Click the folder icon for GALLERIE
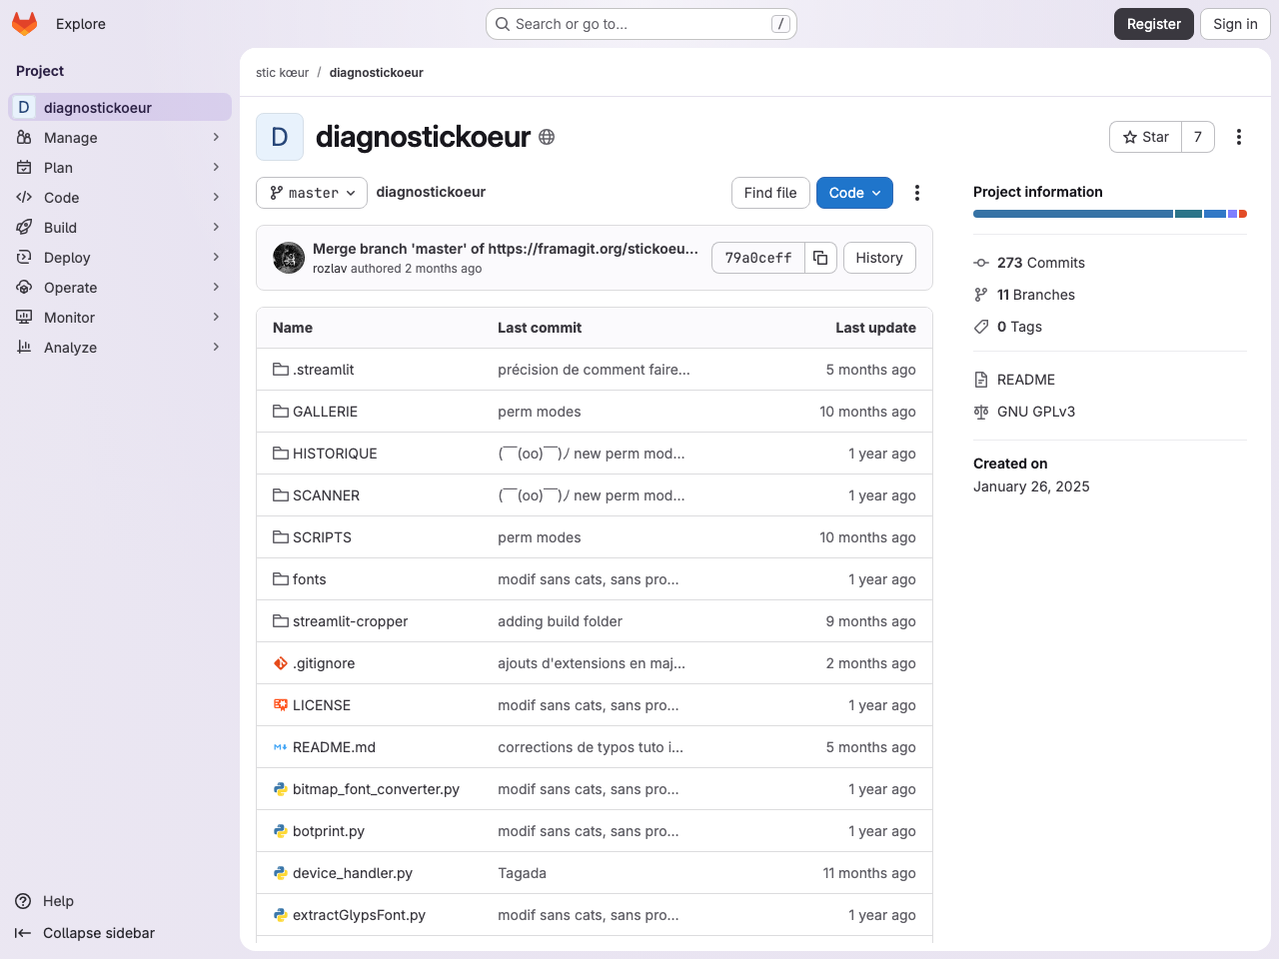This screenshot has width=1279, height=959. [280, 411]
